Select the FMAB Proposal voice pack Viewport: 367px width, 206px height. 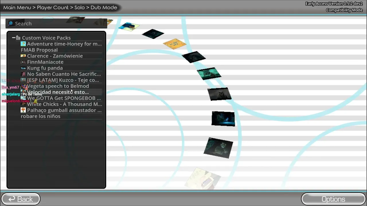[61, 50]
